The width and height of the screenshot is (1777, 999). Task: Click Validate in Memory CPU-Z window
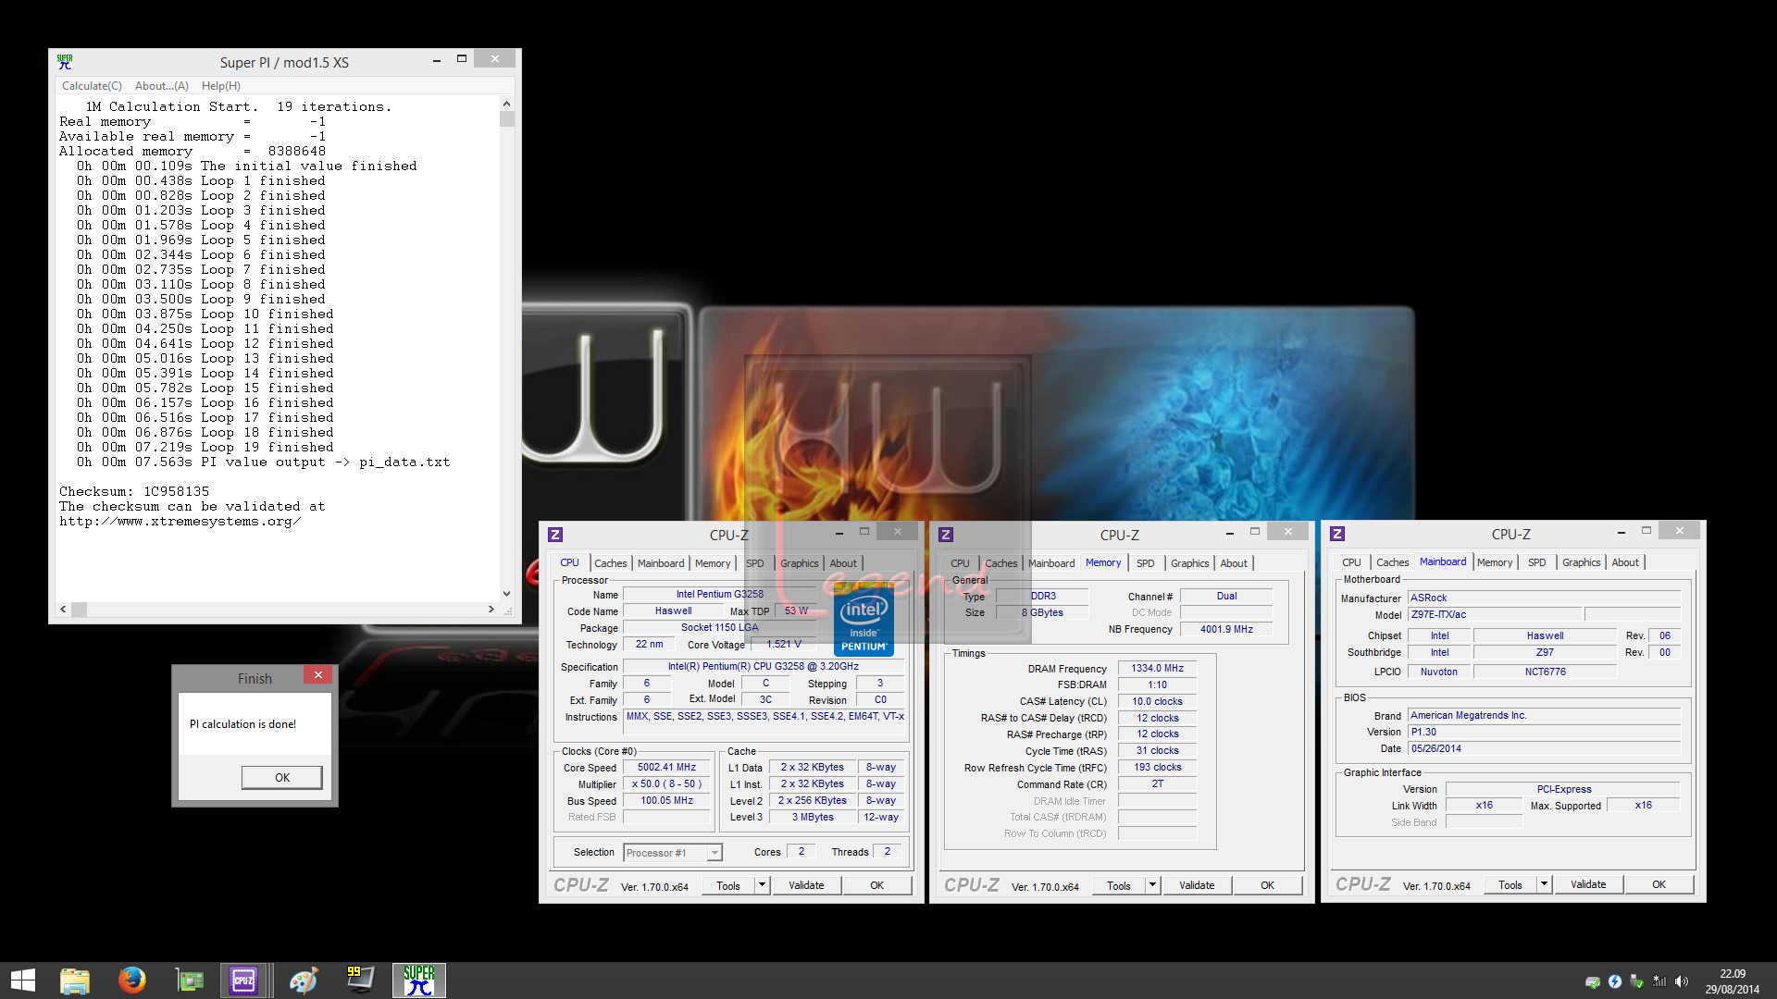pyautogui.click(x=1197, y=885)
